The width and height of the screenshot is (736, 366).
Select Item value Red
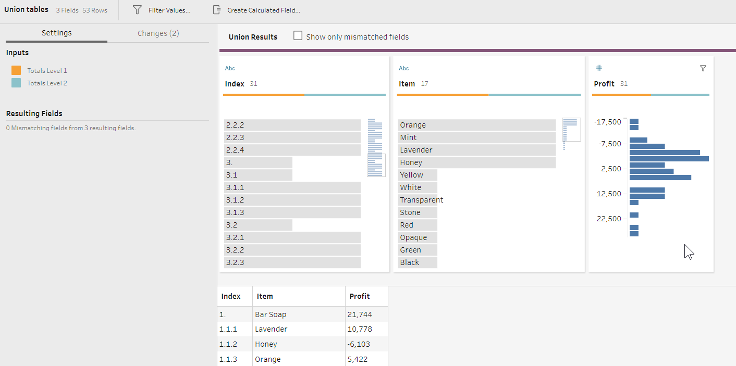[418, 225]
